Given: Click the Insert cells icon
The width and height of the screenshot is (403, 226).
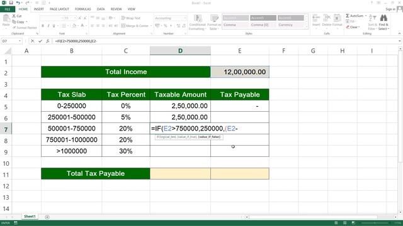Looking at the screenshot, I should click(316, 18).
